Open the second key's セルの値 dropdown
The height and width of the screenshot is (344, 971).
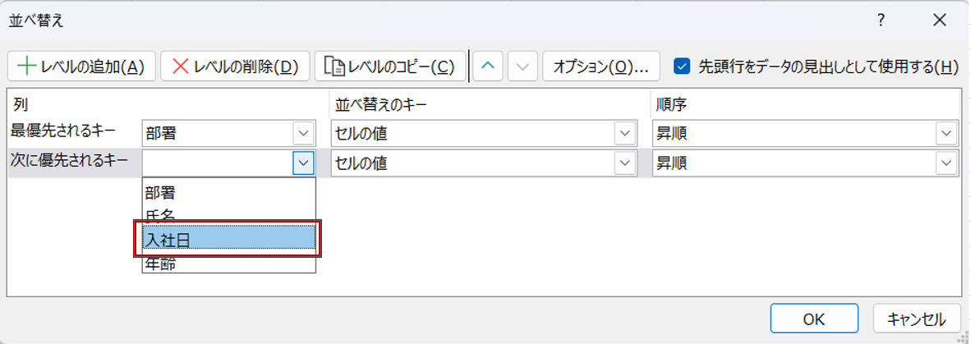[626, 163]
